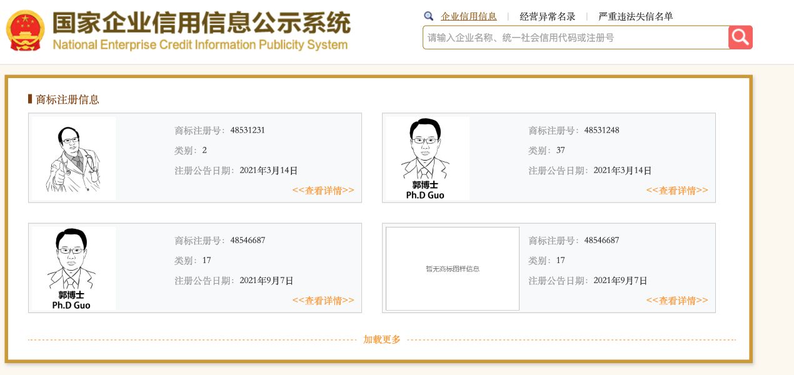Open 查看详情 on the card without a trademark image
This screenshot has width=794, height=375.
(677, 301)
